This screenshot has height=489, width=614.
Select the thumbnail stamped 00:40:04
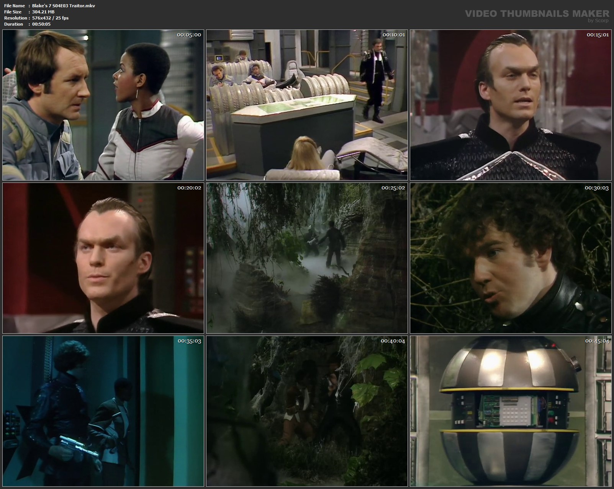(307, 411)
